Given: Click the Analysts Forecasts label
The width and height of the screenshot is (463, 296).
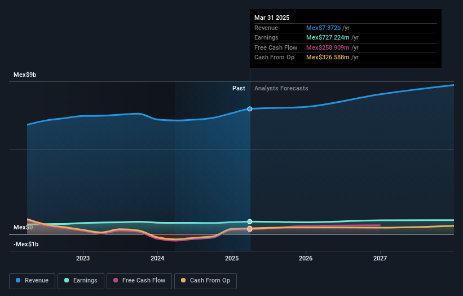Looking at the screenshot, I should (281, 89).
